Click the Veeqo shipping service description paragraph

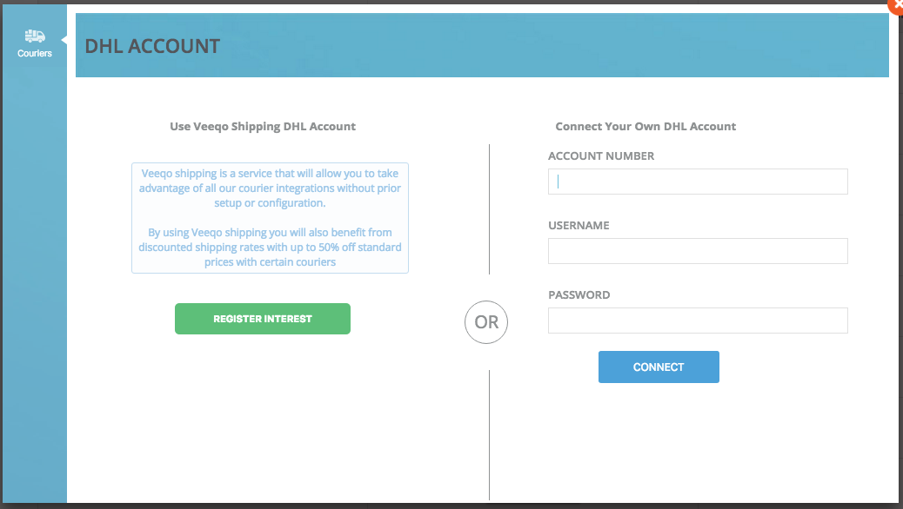tap(270, 188)
